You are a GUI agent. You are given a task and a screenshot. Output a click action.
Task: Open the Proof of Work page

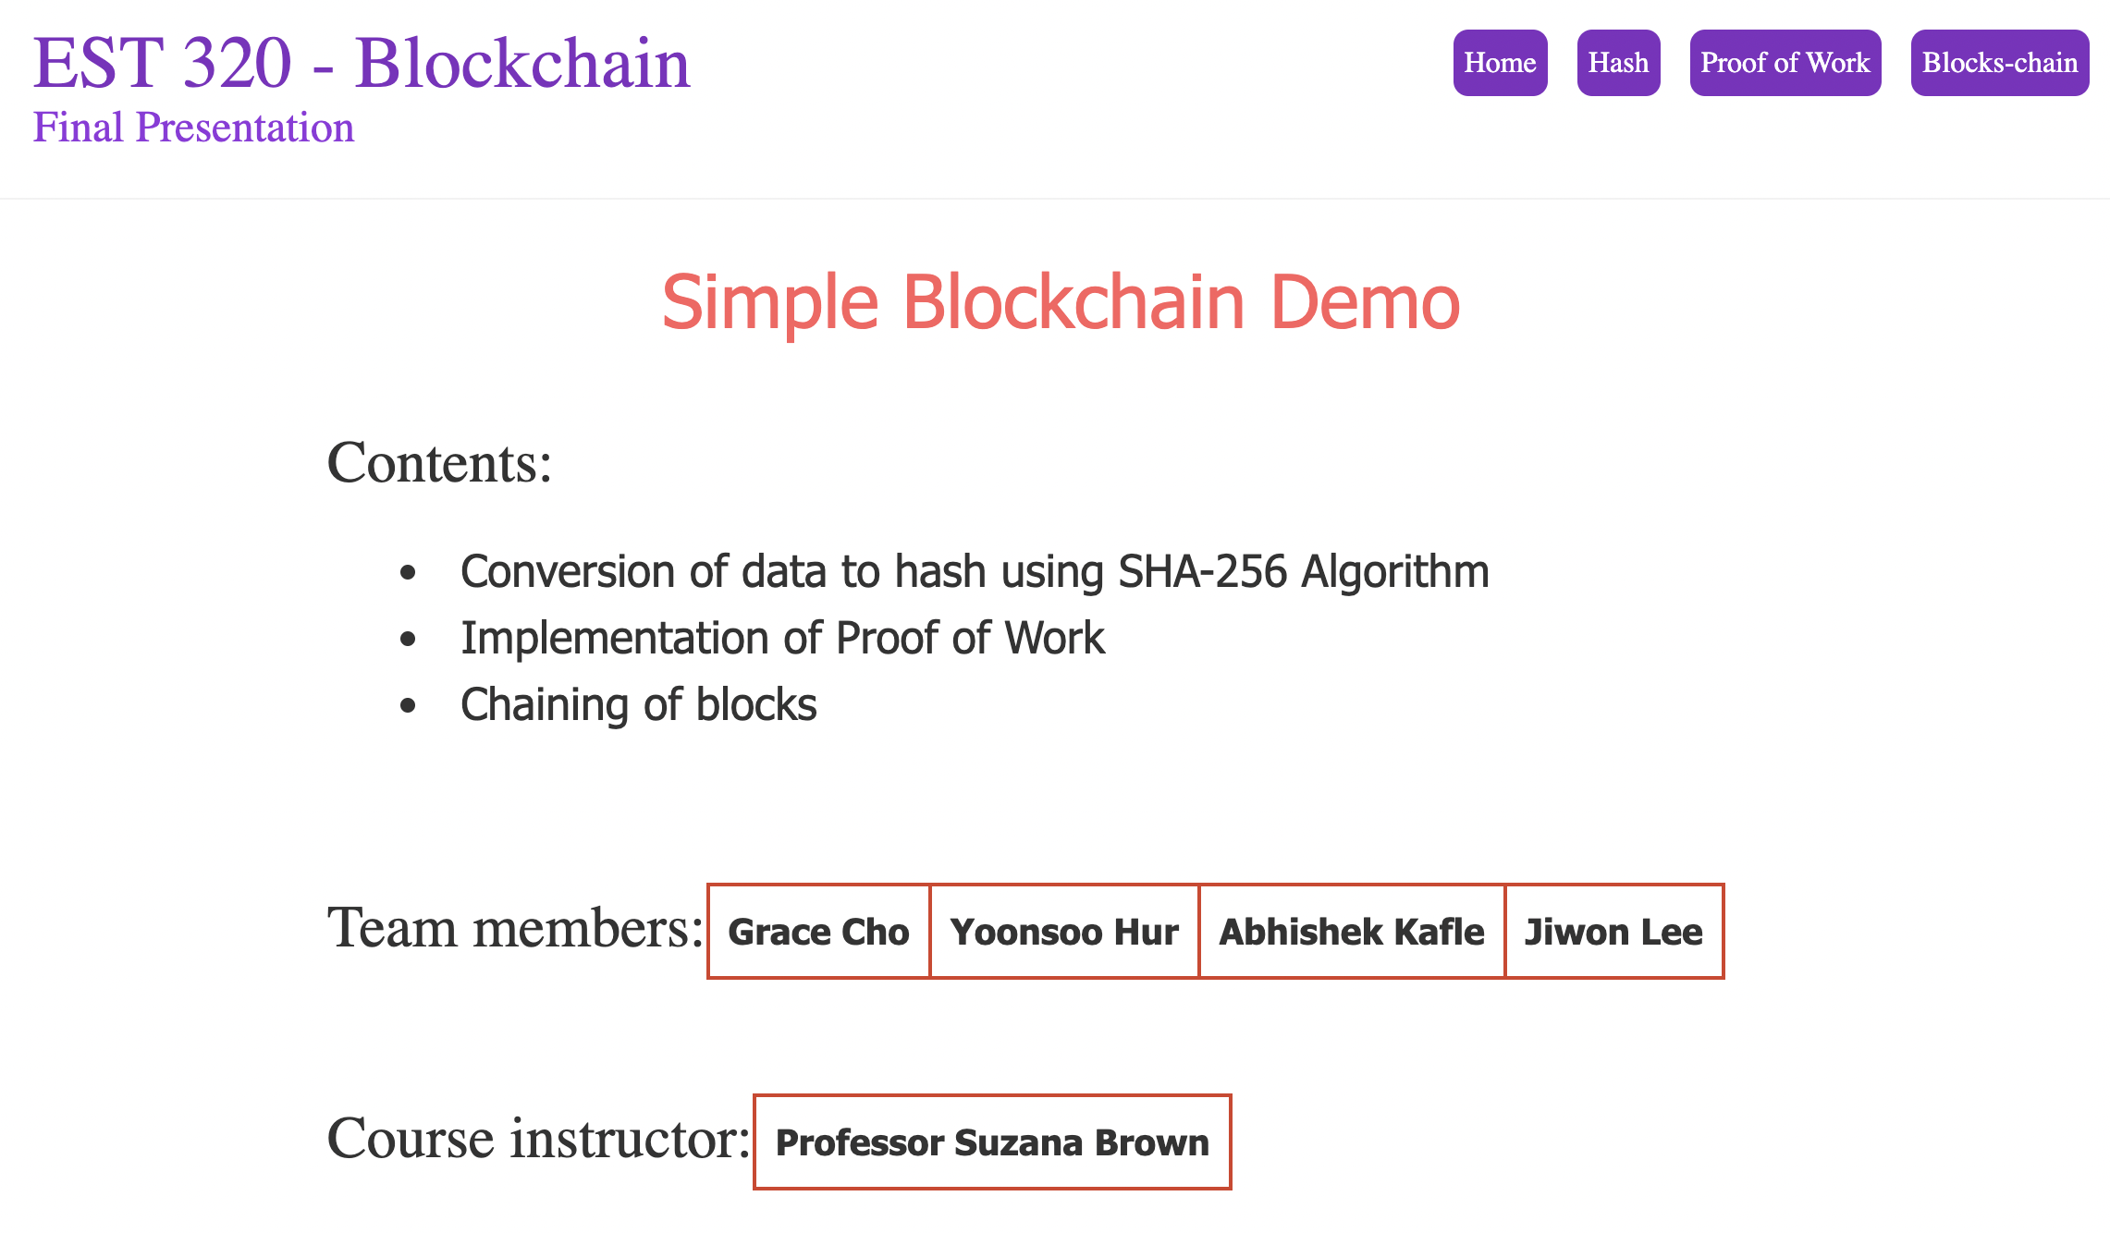pos(1785,63)
